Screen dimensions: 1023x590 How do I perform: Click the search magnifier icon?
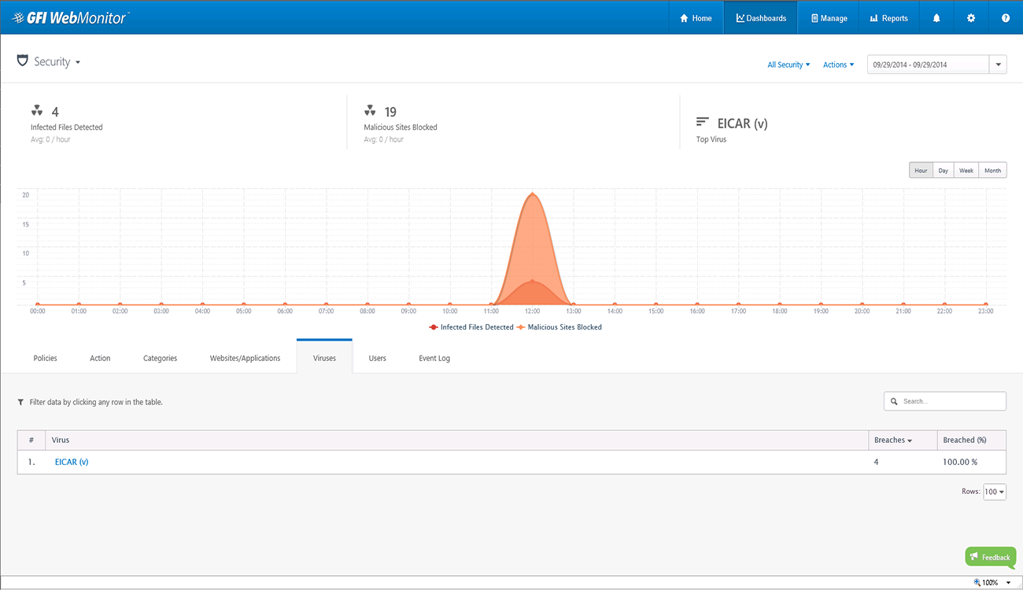pos(894,401)
